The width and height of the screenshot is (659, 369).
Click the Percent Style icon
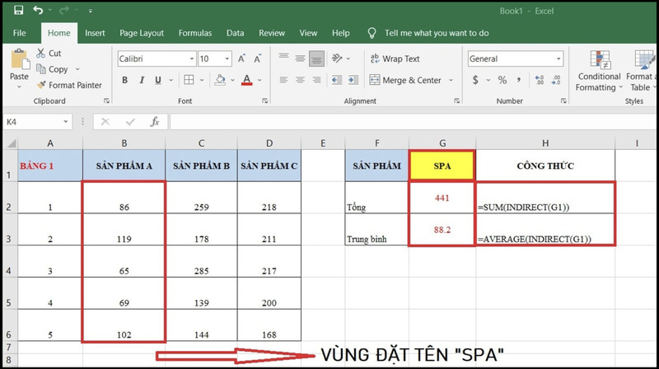click(502, 80)
